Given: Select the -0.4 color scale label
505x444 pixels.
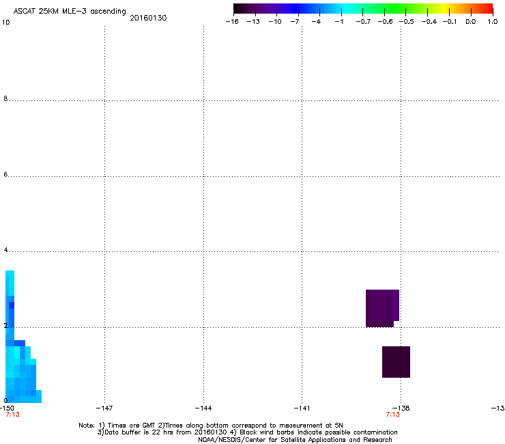Looking at the screenshot, I should point(429,22).
